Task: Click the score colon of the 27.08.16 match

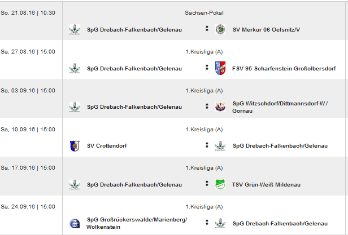Action: [x=207, y=67]
